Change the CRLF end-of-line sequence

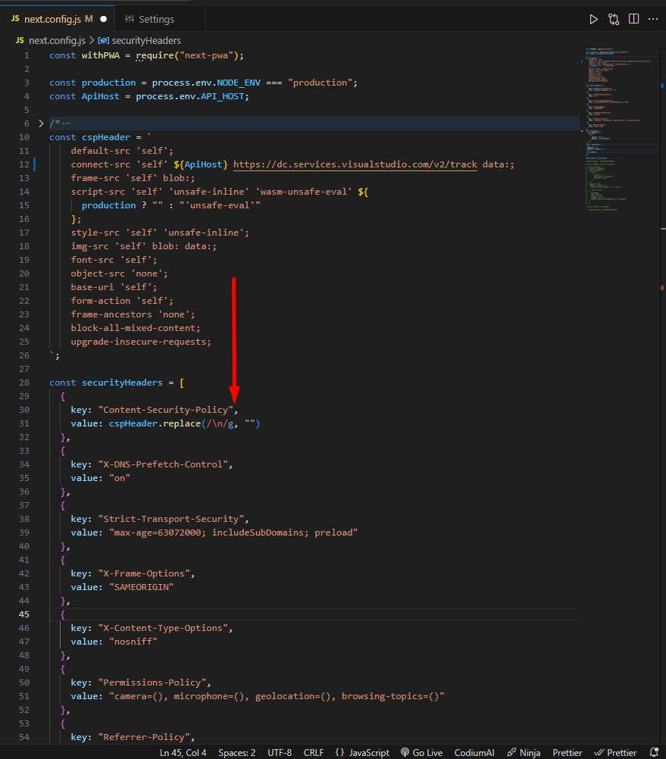(x=312, y=752)
